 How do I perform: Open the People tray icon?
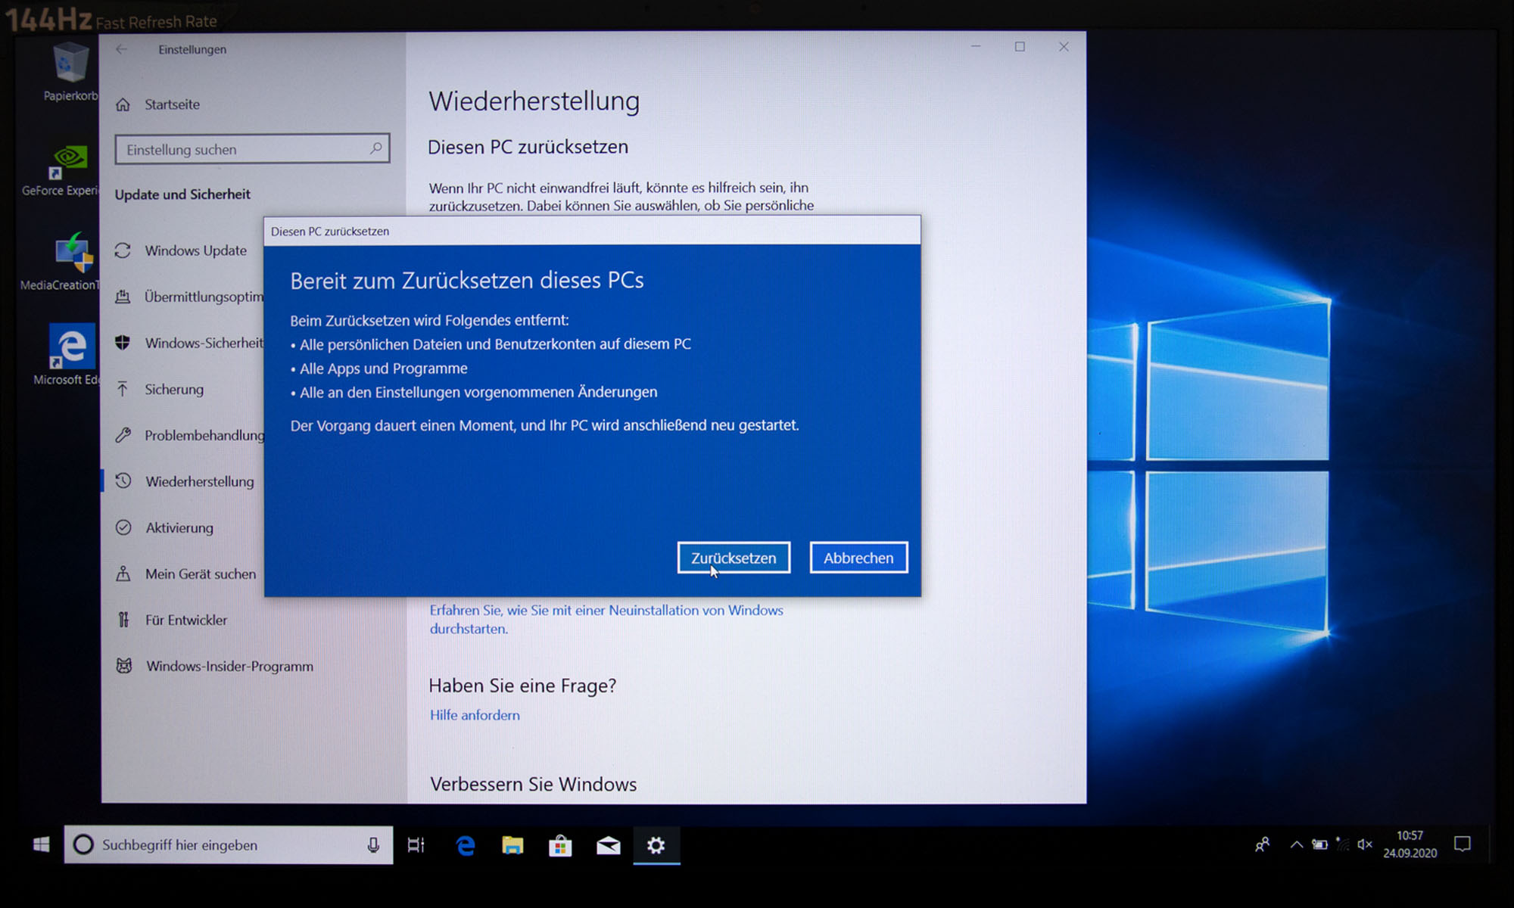(x=1262, y=844)
